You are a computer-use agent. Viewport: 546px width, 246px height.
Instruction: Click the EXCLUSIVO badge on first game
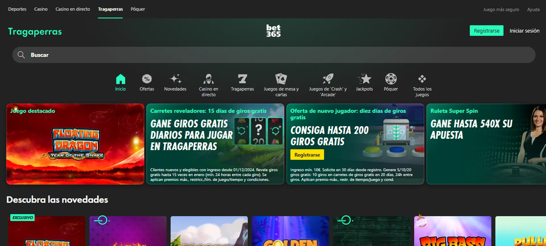tap(22, 218)
